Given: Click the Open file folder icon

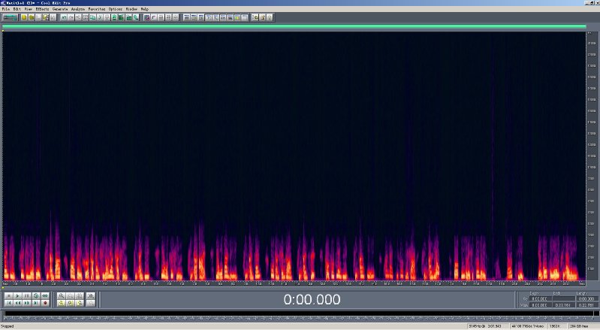Looking at the screenshot, I should [32, 17].
